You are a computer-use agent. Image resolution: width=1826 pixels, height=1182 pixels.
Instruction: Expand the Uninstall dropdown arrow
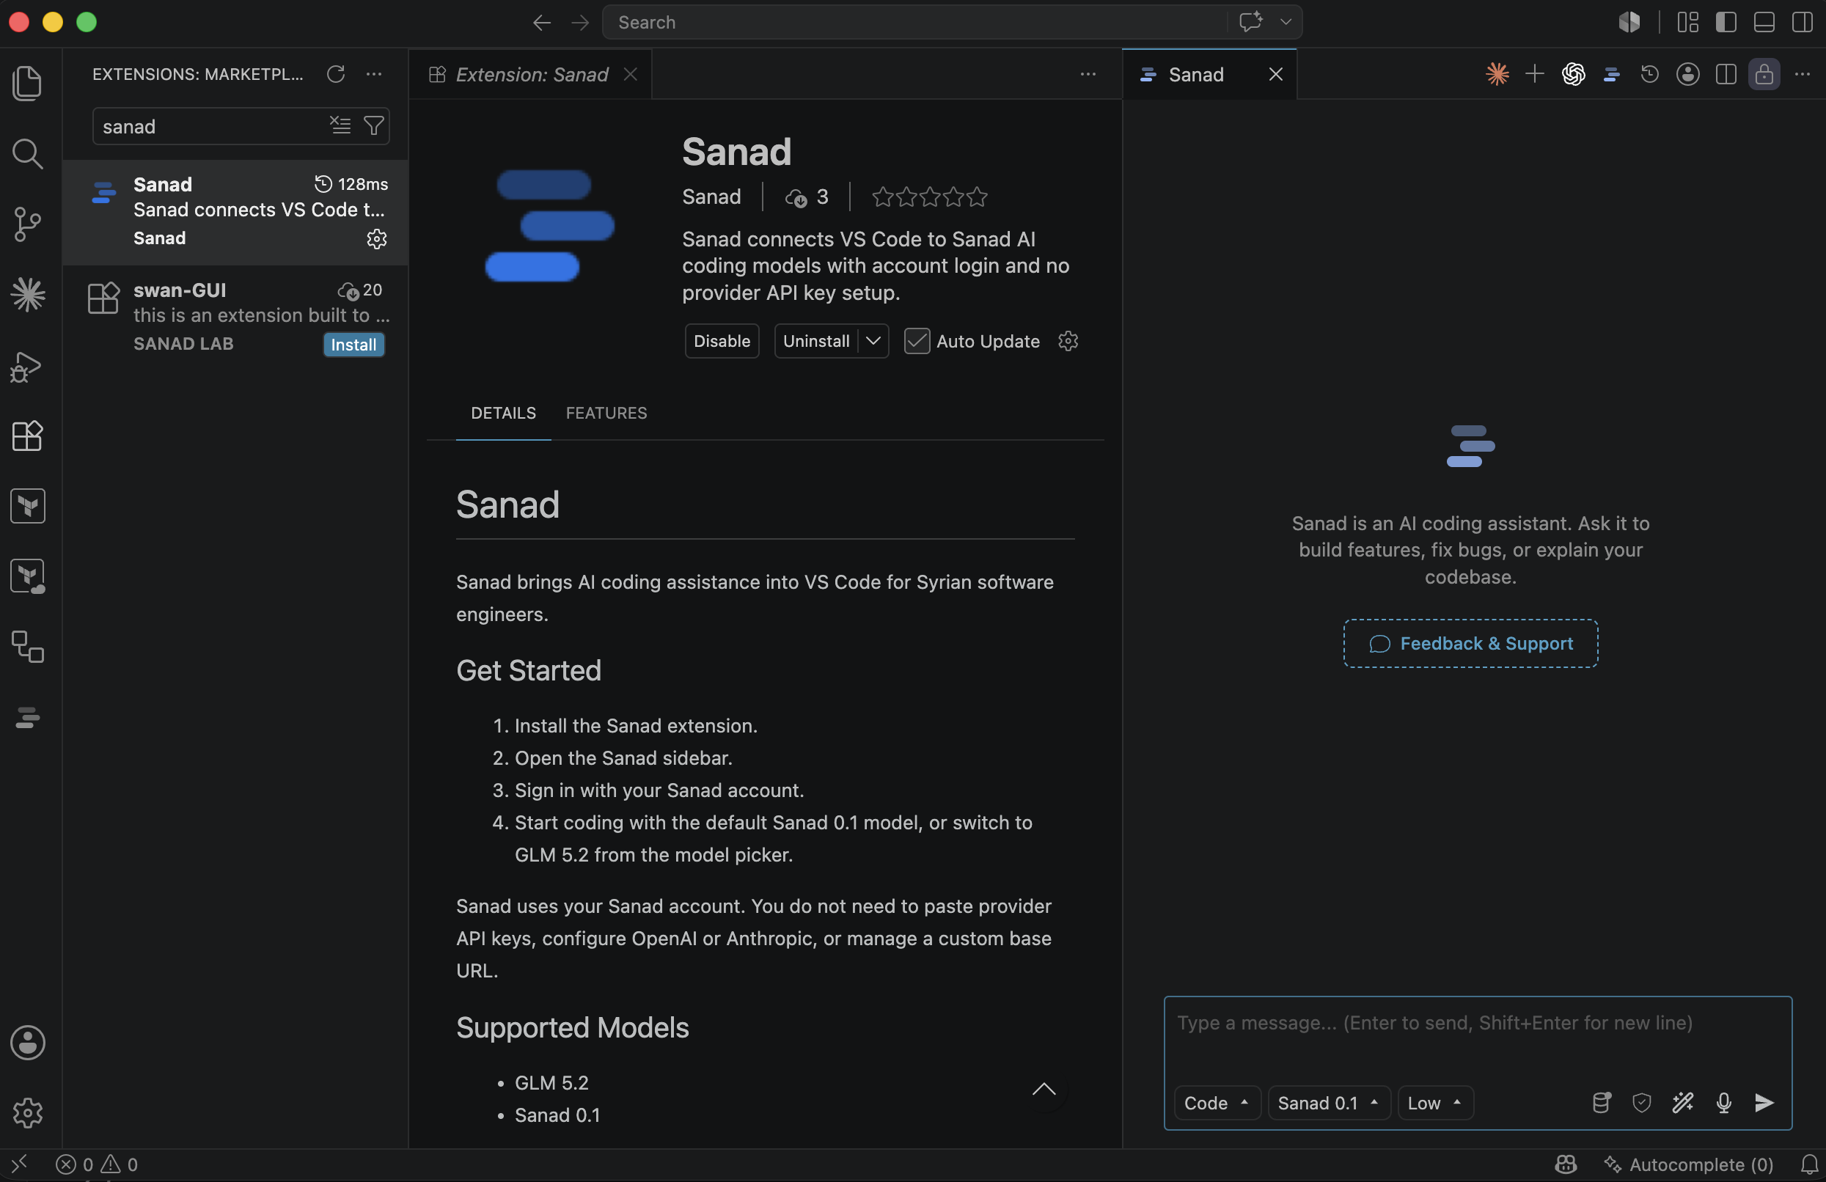click(x=873, y=340)
